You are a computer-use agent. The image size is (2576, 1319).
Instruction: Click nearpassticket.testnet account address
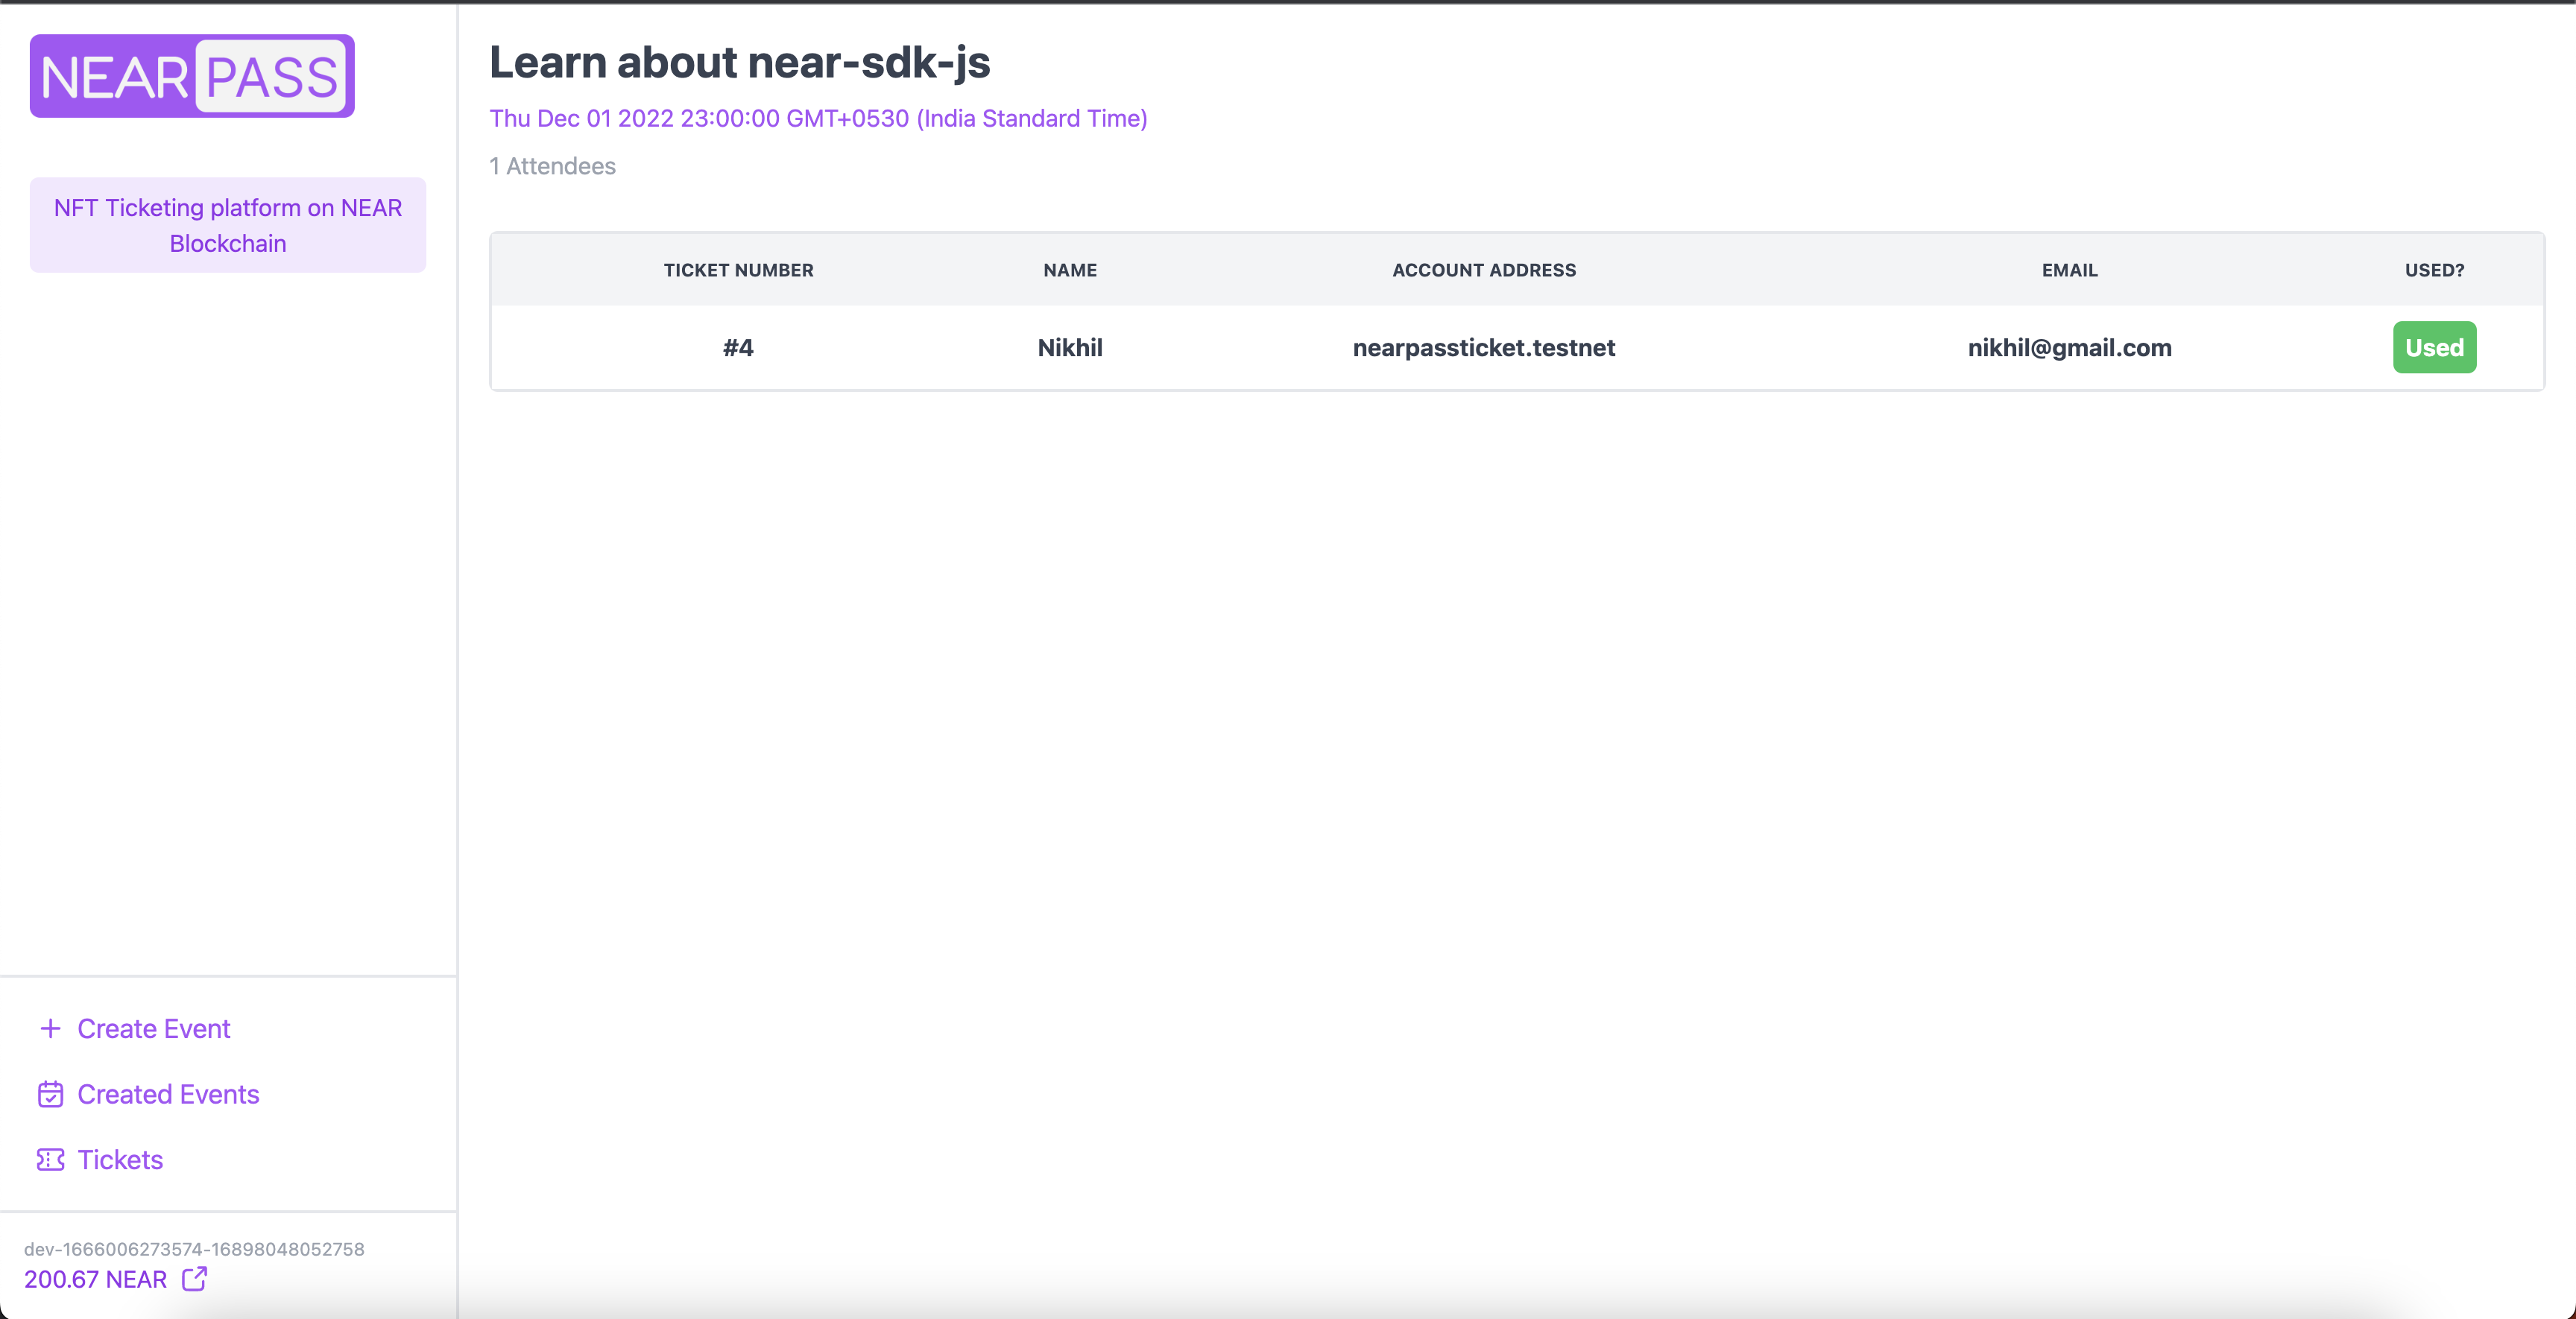pos(1483,347)
